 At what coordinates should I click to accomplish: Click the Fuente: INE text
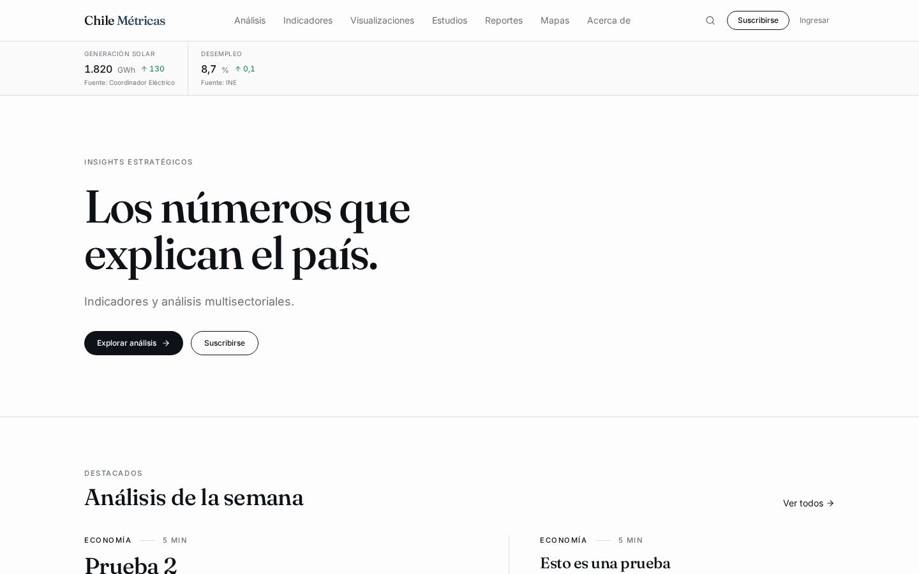(219, 83)
